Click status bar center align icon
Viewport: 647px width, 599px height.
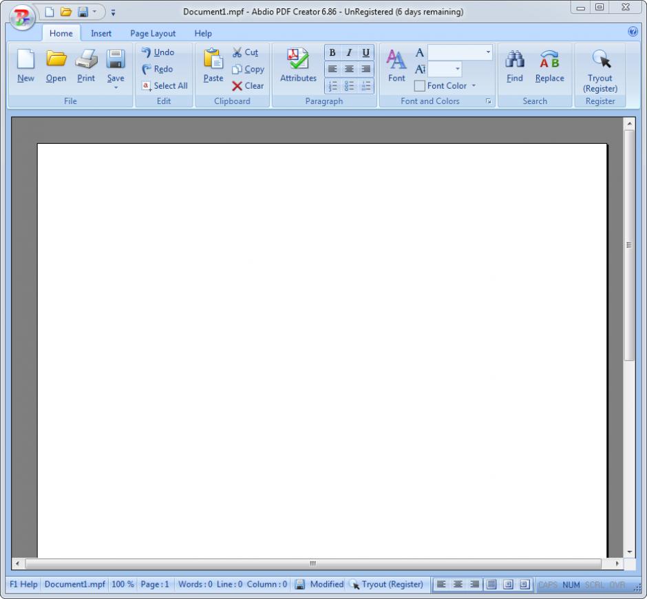(458, 584)
